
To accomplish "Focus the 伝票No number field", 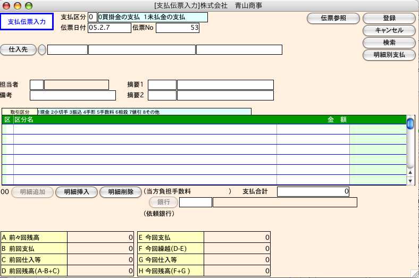I will coord(177,28).
